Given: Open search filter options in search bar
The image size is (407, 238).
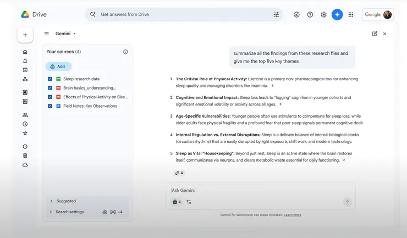Looking at the screenshot, I should click(276, 14).
